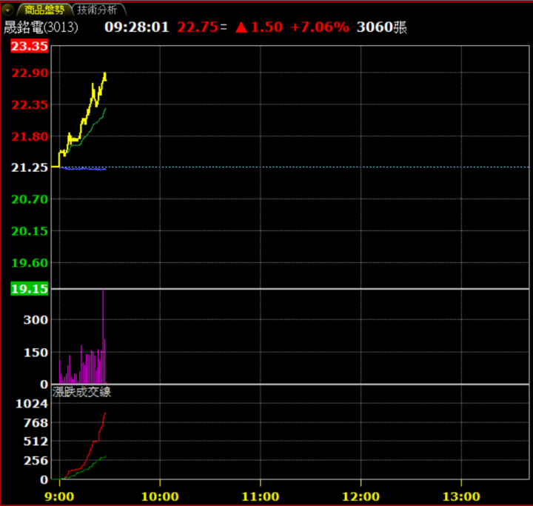Click the percentage change +7.06%
The image size is (533, 506).
click(320, 27)
